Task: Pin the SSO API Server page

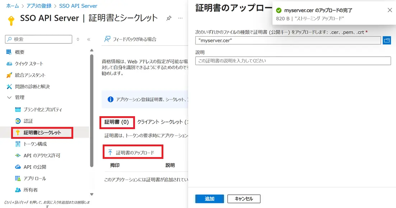Action: point(169,18)
